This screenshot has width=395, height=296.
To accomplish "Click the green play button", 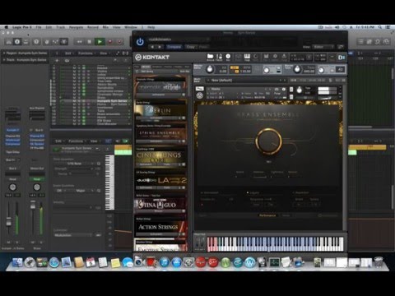I will point(100,42).
